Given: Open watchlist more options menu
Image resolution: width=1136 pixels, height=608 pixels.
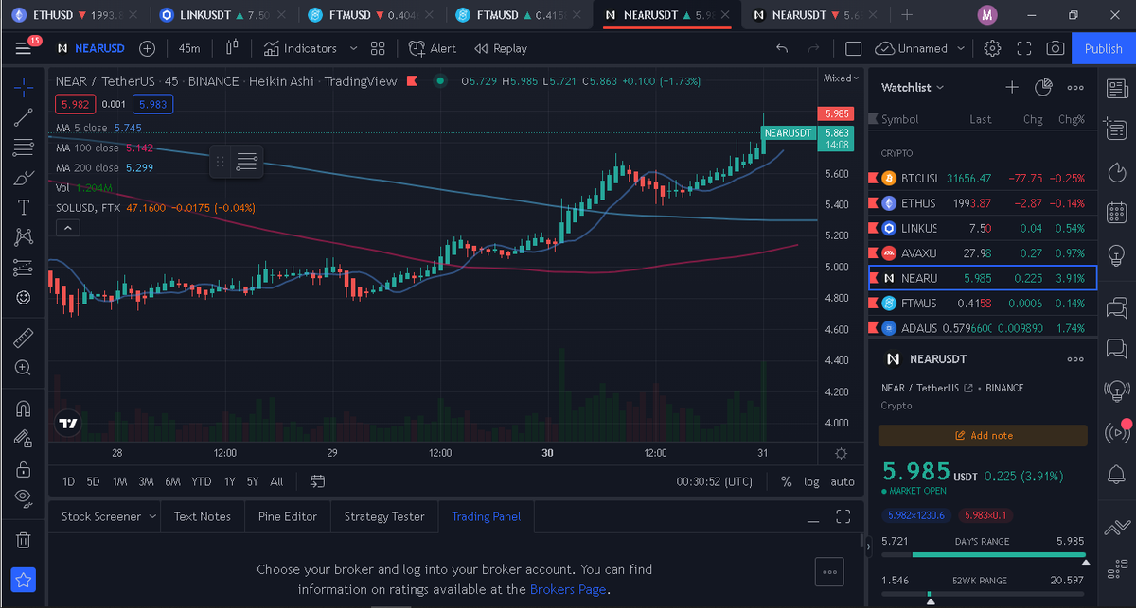Looking at the screenshot, I should pyautogui.click(x=1075, y=87).
